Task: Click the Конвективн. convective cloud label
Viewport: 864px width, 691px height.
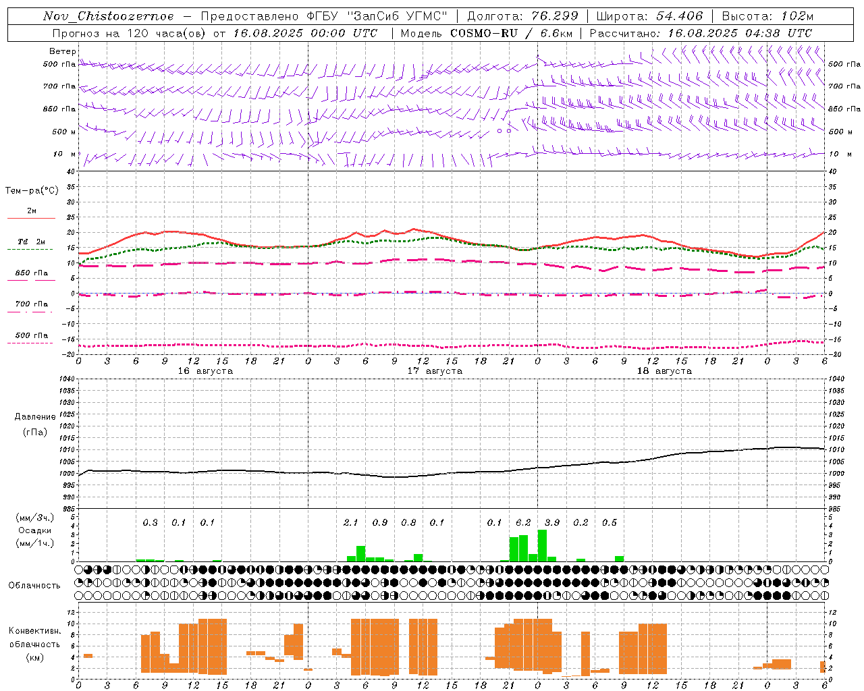Action: [x=34, y=631]
